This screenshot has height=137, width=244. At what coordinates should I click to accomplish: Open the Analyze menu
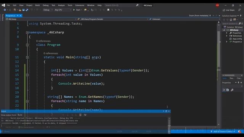61,5
